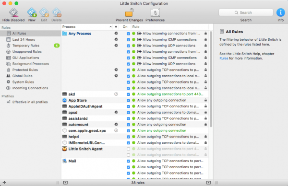The image size is (288, 186).
Task: Open Preferences from the toolbar
Action: click(x=155, y=12)
